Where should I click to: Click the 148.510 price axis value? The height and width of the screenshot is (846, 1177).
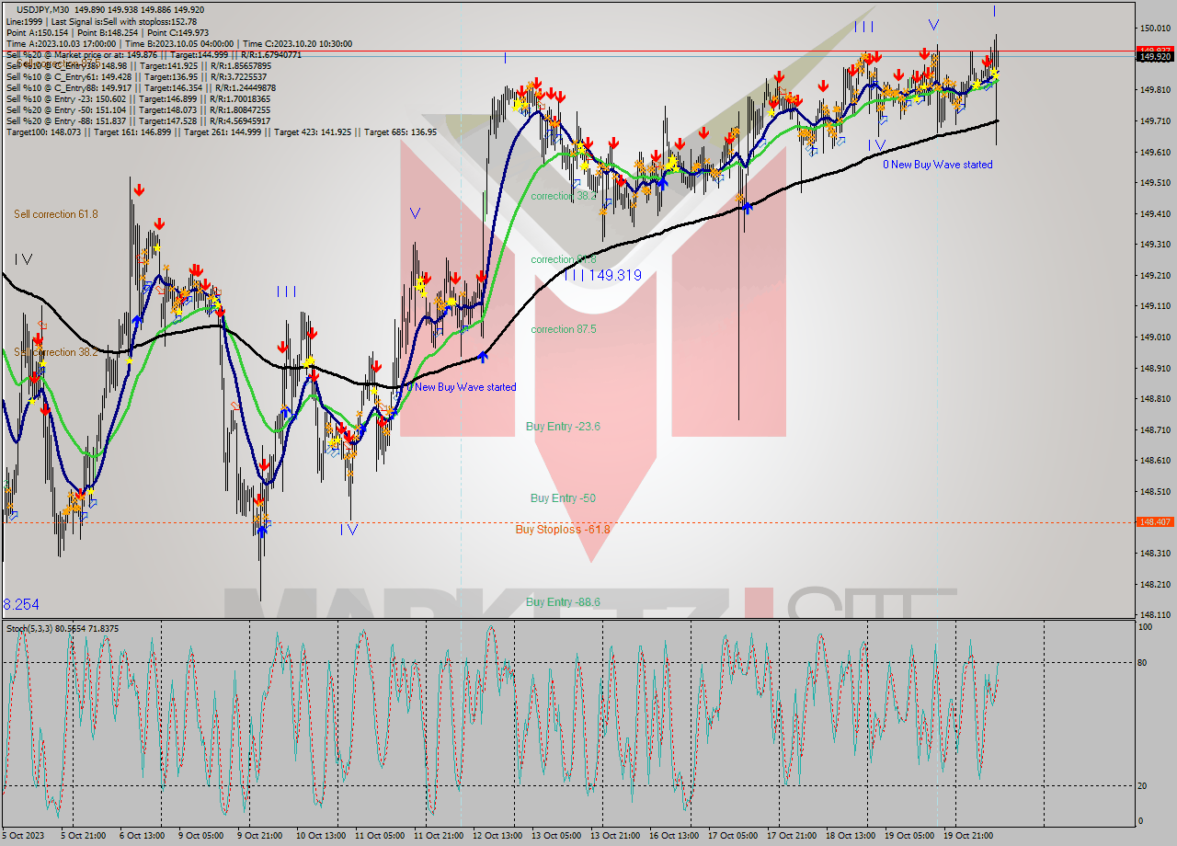click(x=1155, y=492)
